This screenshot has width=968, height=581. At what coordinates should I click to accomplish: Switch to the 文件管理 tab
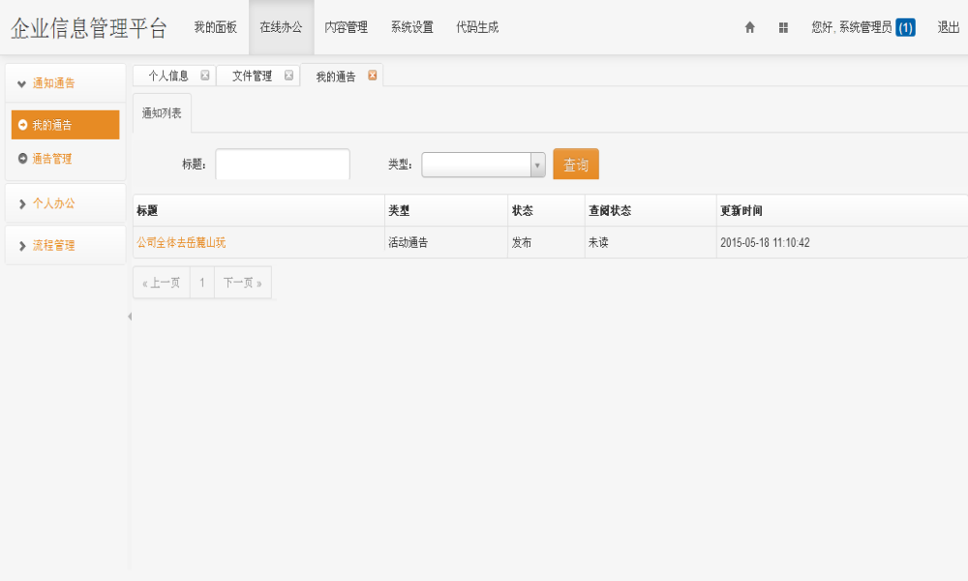pos(252,76)
